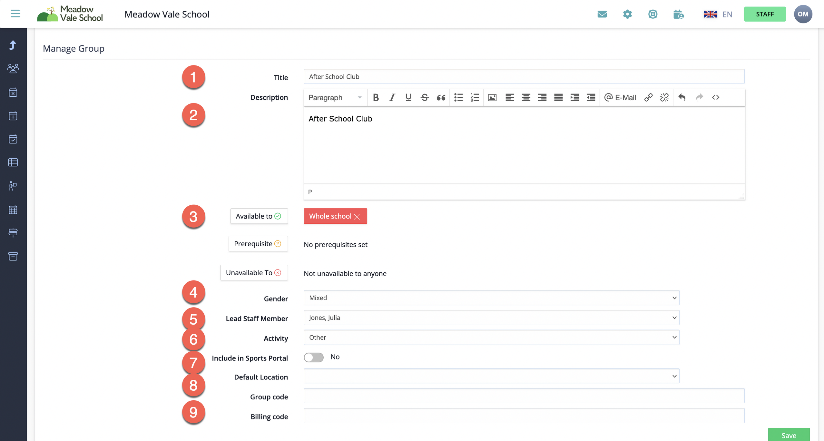Expand Lead Staff Member dropdown
This screenshot has width=824, height=441.
[491, 318]
